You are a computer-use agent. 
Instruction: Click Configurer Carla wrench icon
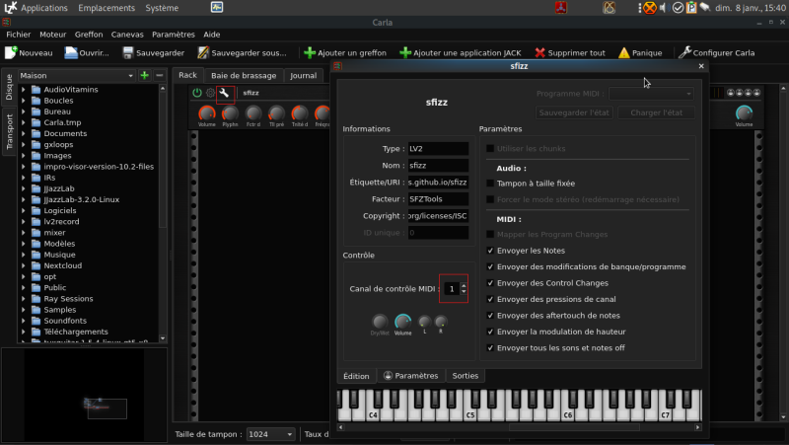[684, 52]
